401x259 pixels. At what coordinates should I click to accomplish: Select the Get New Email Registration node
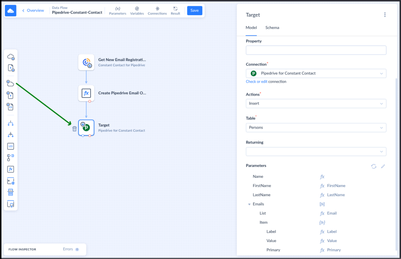(86, 62)
